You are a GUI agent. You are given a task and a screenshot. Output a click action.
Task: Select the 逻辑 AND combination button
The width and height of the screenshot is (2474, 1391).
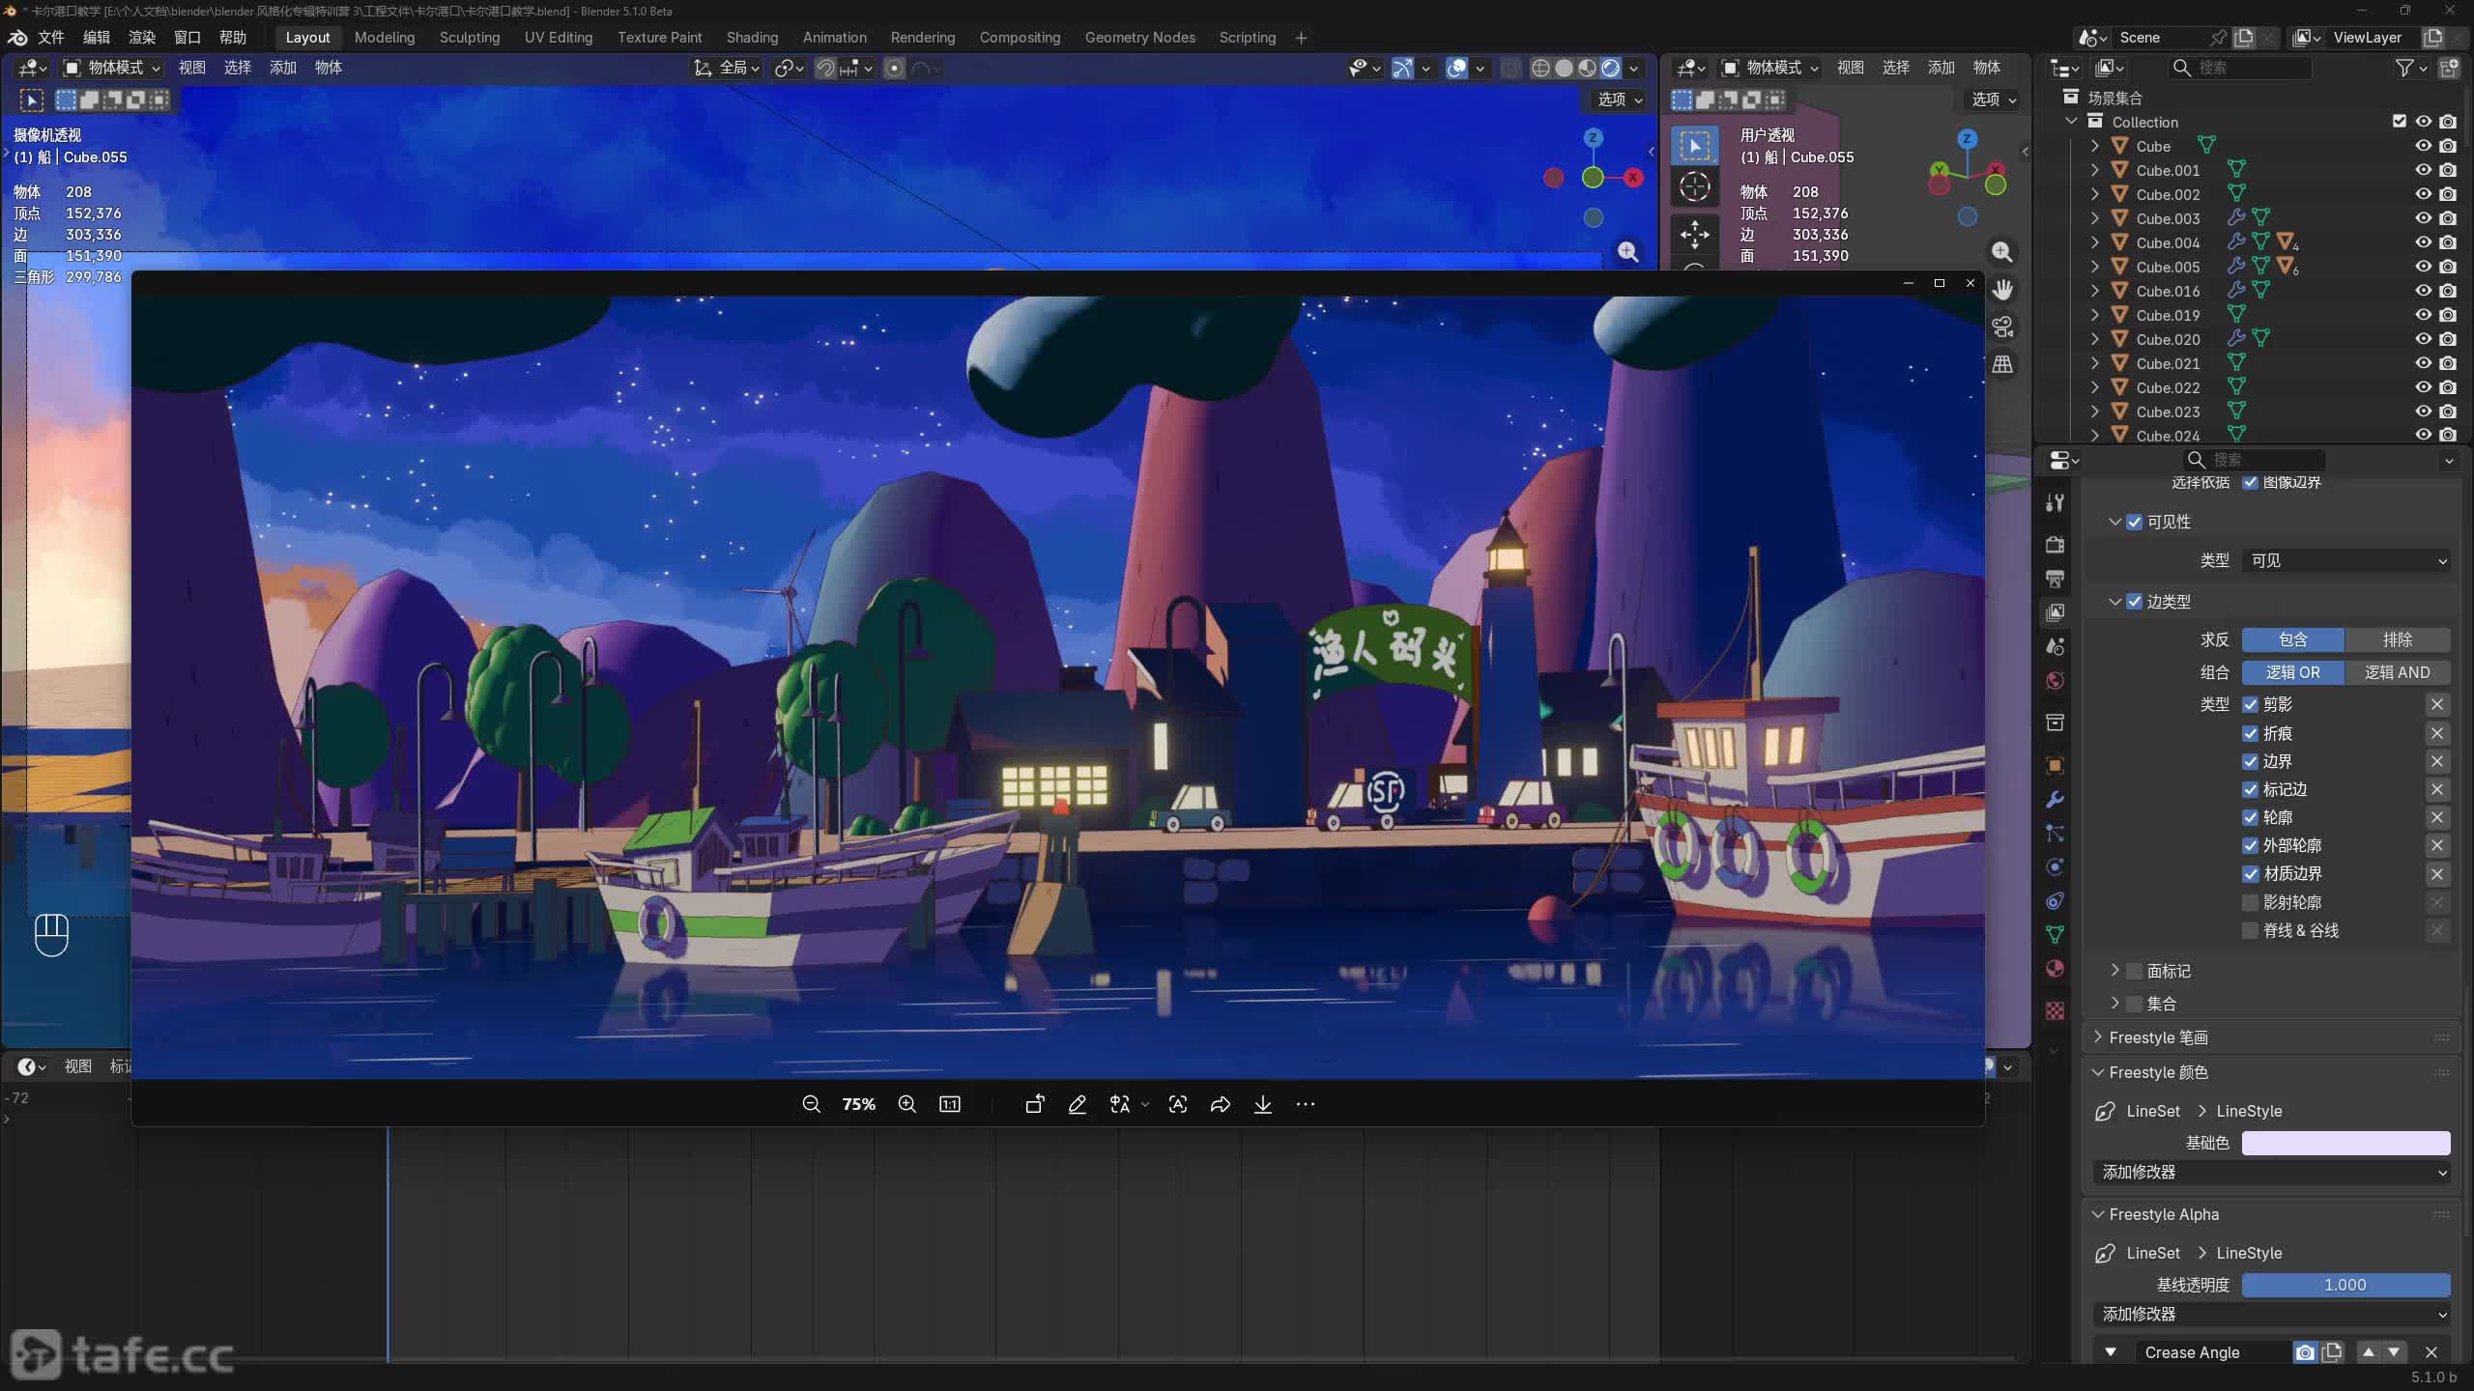click(x=2397, y=672)
